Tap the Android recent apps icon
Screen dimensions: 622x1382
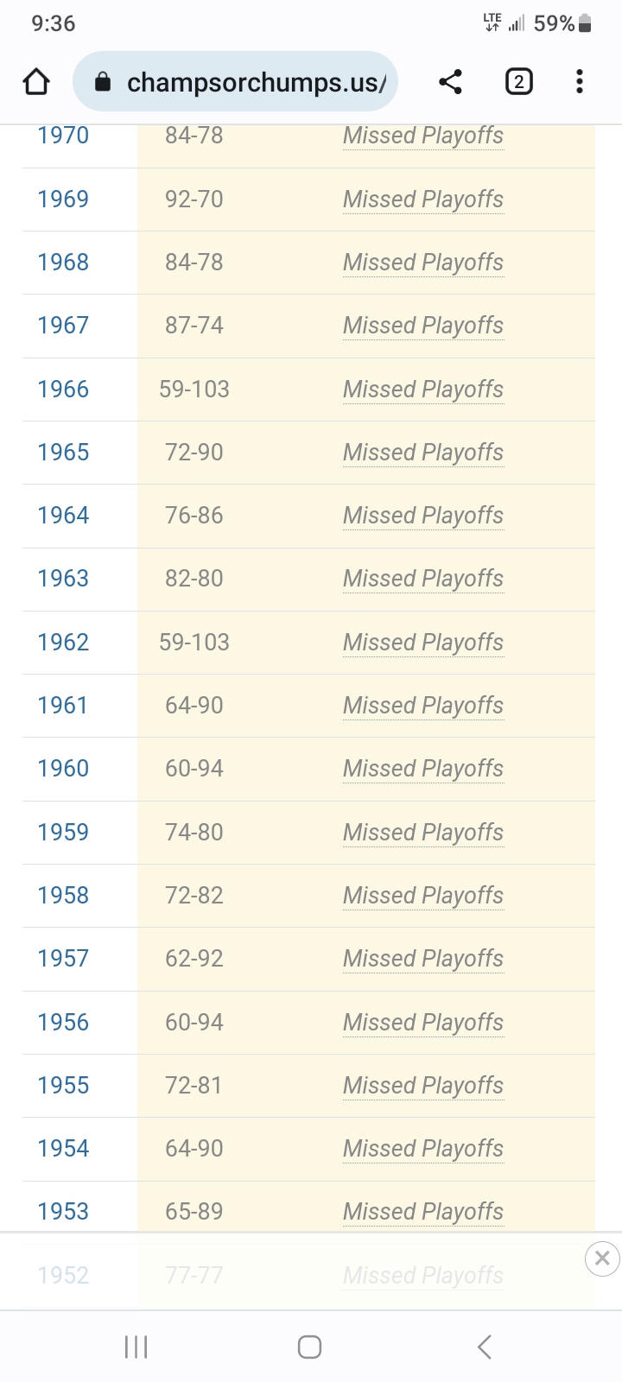[136, 1347]
